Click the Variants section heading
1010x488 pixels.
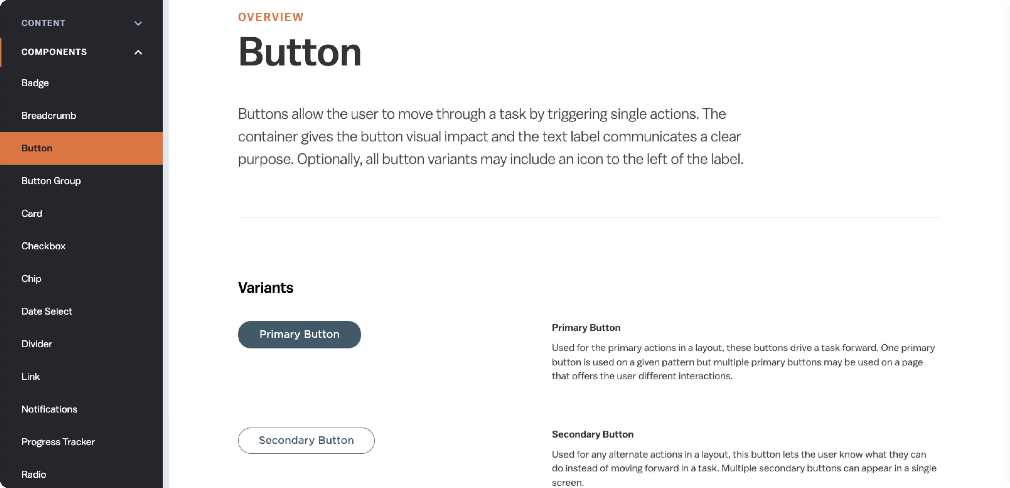(x=265, y=288)
